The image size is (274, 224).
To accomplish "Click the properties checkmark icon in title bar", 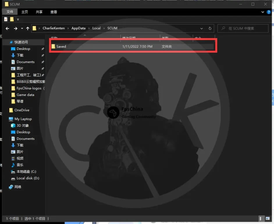I will pyautogui.click(x=6, y=19).
